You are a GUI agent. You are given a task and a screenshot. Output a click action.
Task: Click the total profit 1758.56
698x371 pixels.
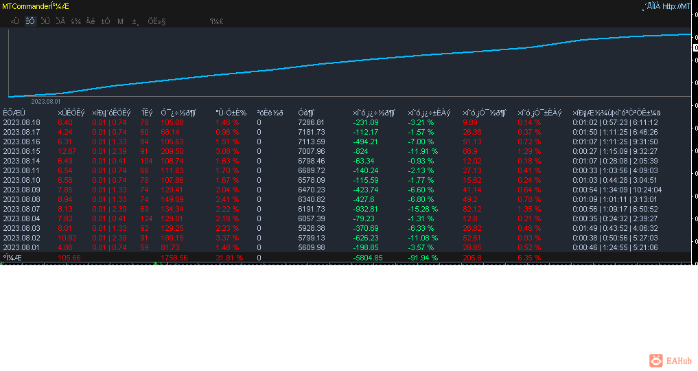tap(174, 258)
